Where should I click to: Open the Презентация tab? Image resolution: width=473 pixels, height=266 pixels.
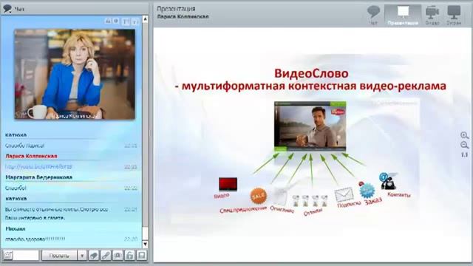(x=403, y=15)
